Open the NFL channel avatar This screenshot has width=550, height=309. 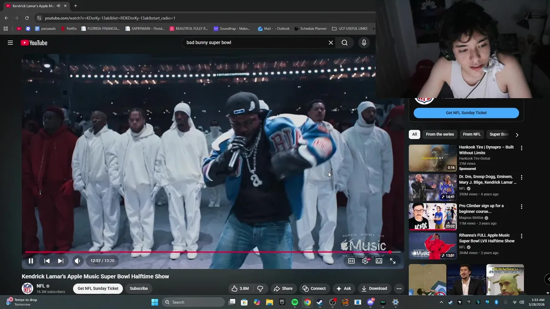[27, 288]
